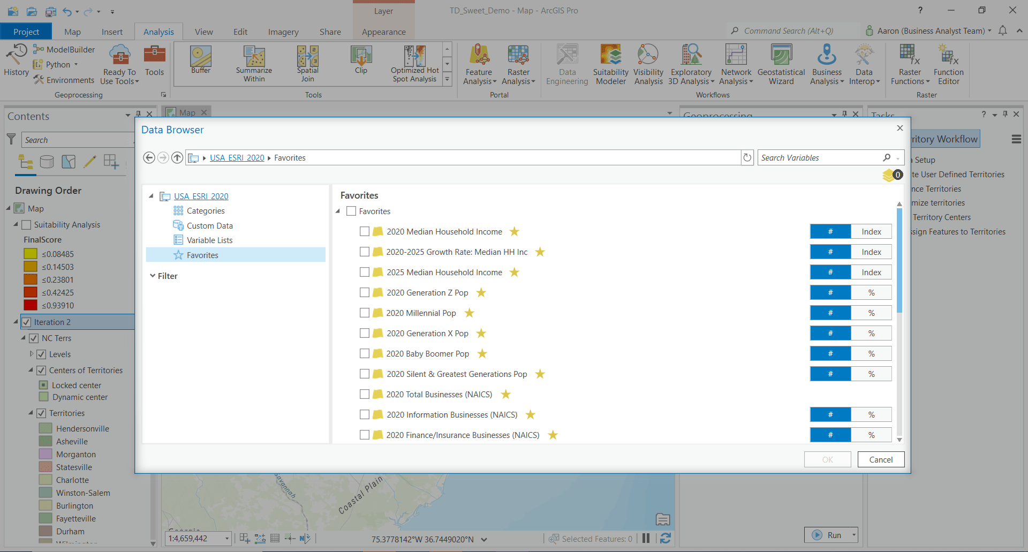1028x552 pixels.
Task: Switch to the View ribbon tab
Action: 203,32
